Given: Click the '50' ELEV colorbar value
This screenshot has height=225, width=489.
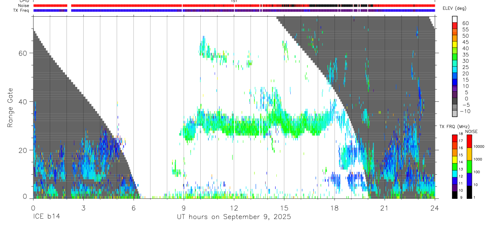Looking at the screenshot, I should click(466, 36).
